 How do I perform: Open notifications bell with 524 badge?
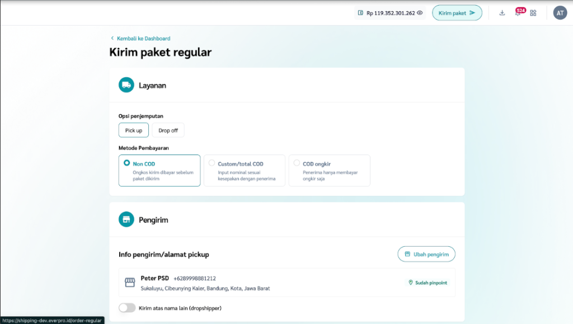click(518, 13)
